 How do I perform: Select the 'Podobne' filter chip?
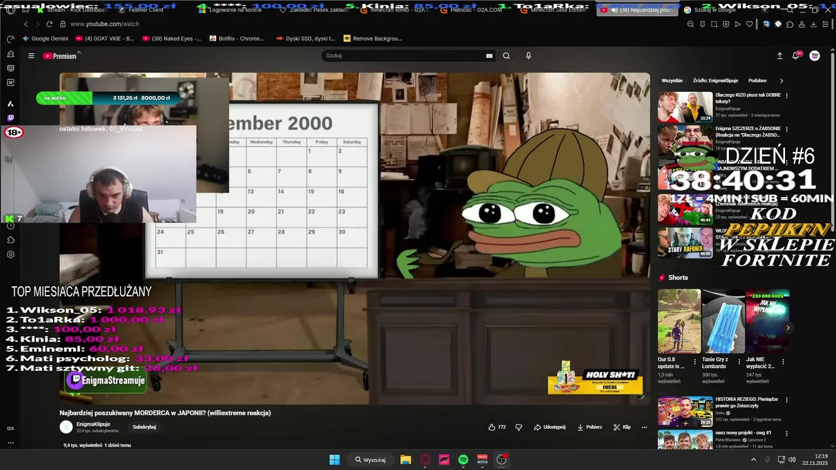(758, 81)
